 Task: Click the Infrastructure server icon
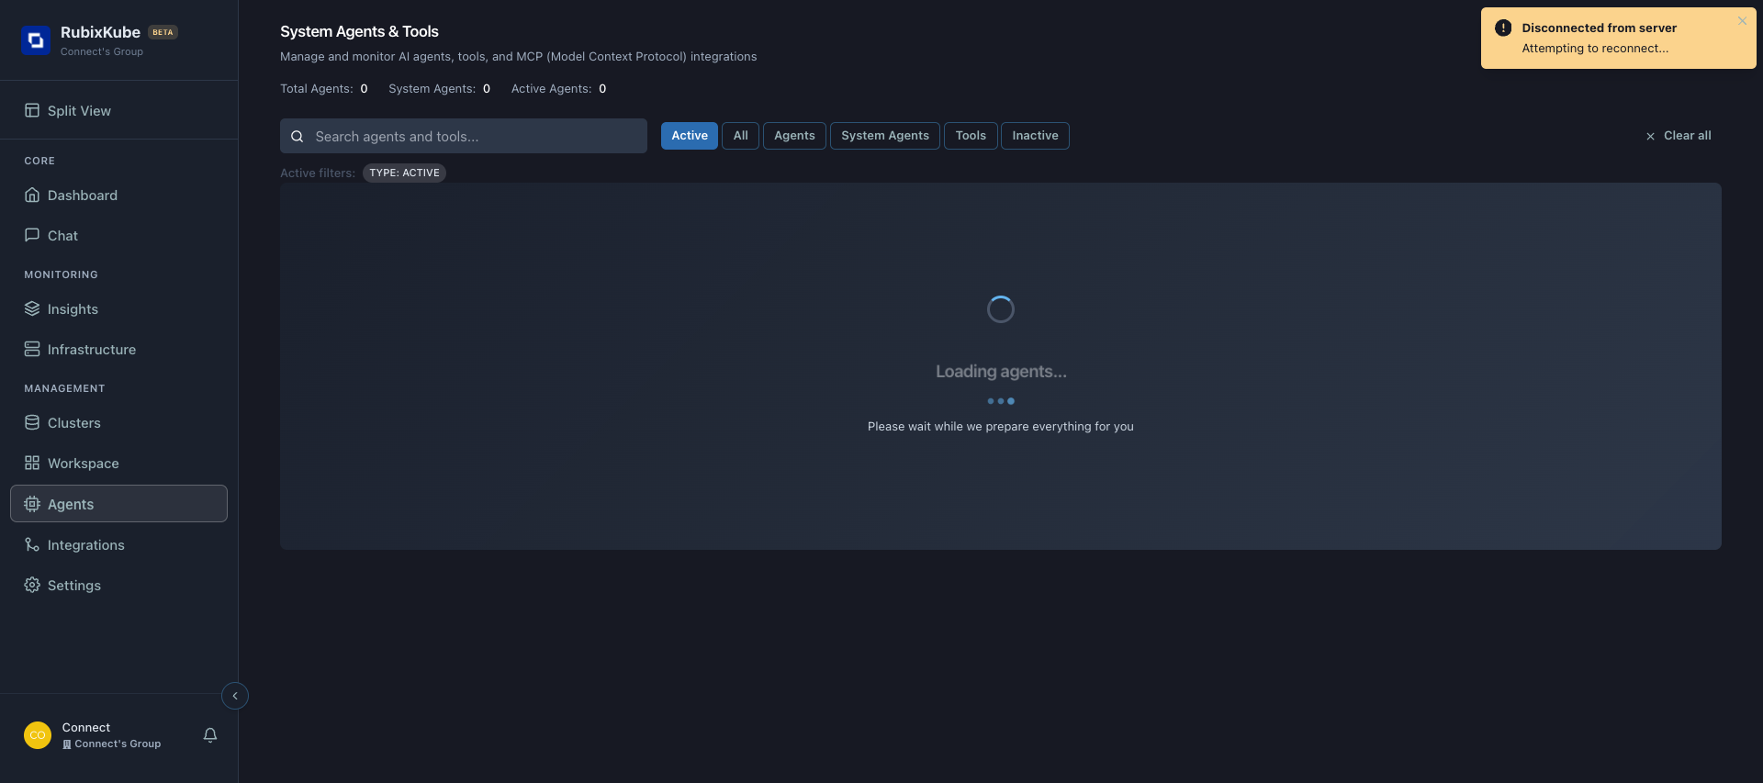click(32, 349)
